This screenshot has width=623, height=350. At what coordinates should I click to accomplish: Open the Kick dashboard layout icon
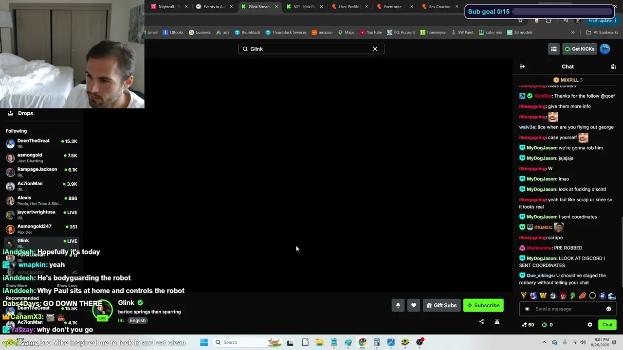554,49
